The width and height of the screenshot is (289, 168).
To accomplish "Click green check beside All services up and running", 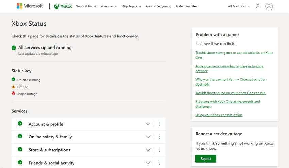I will coord(14,48).
